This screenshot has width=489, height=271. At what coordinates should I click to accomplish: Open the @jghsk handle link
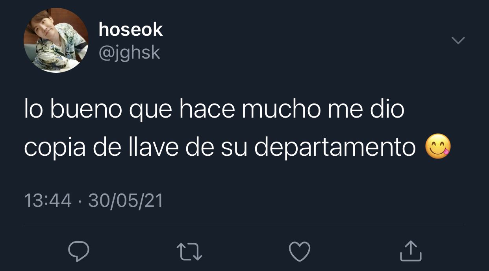tap(130, 52)
